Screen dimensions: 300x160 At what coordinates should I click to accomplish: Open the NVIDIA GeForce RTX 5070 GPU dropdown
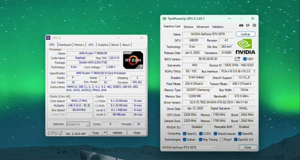[x=189, y=147]
